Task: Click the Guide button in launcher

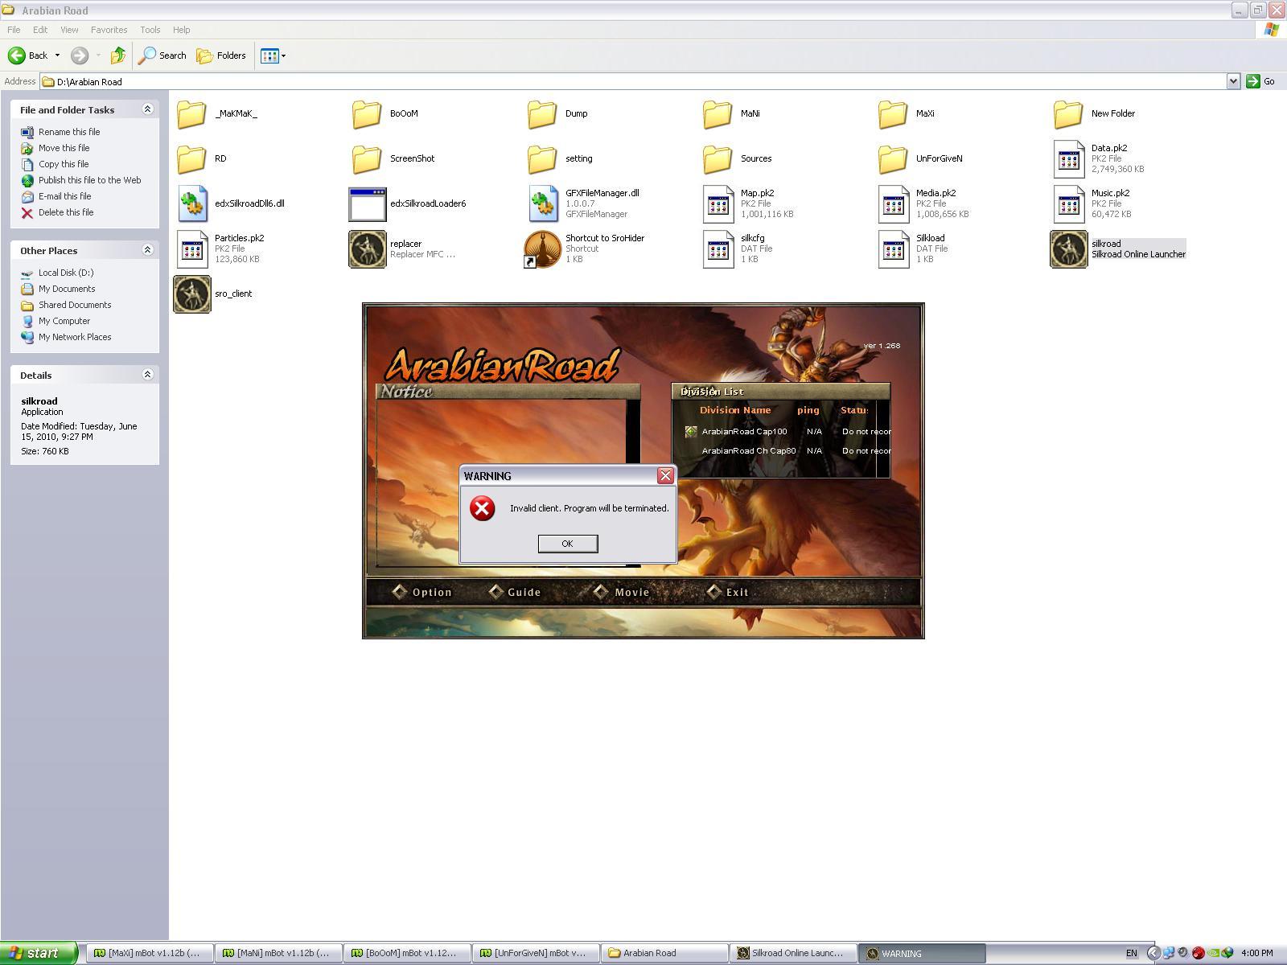Action: pos(515,592)
